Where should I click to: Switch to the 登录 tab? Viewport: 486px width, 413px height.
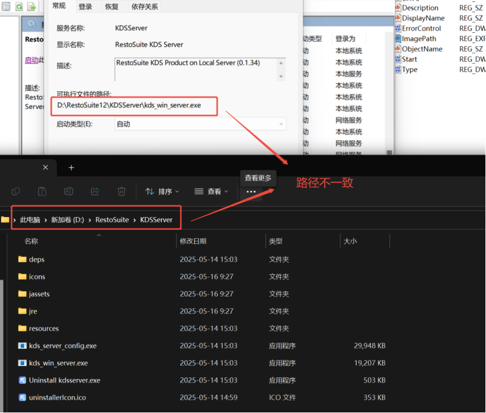(x=85, y=6)
